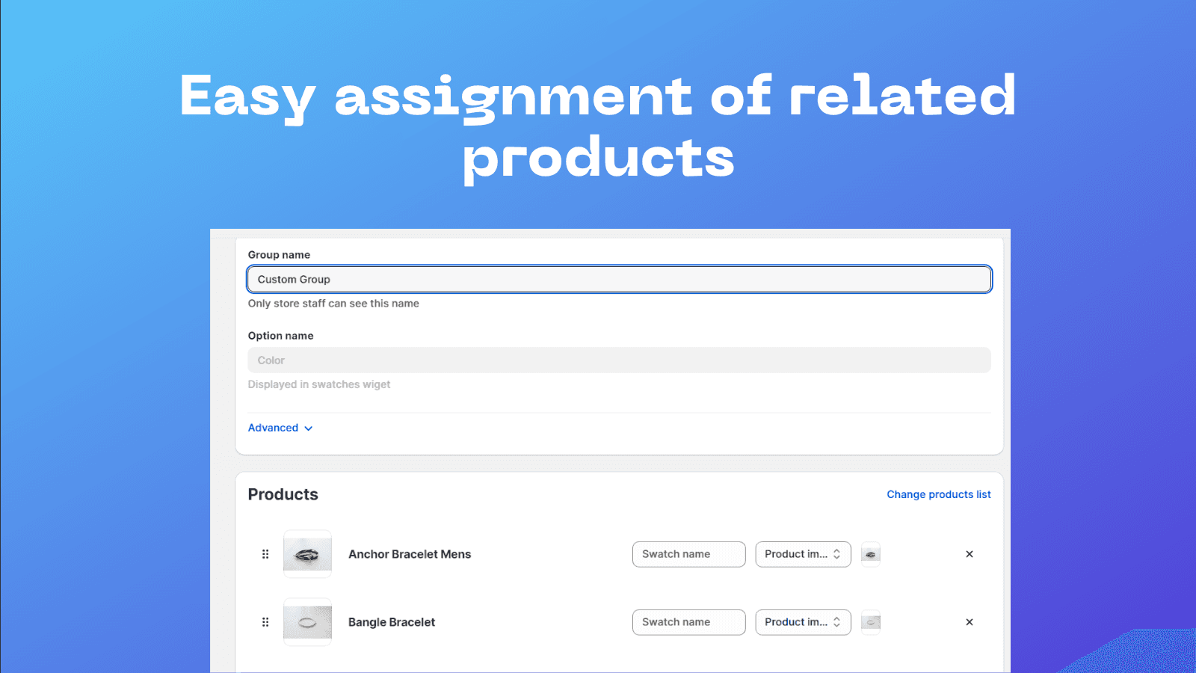The width and height of the screenshot is (1196, 673).
Task: Grab the drag handle for Bangle Bracelet
Action: (265, 622)
